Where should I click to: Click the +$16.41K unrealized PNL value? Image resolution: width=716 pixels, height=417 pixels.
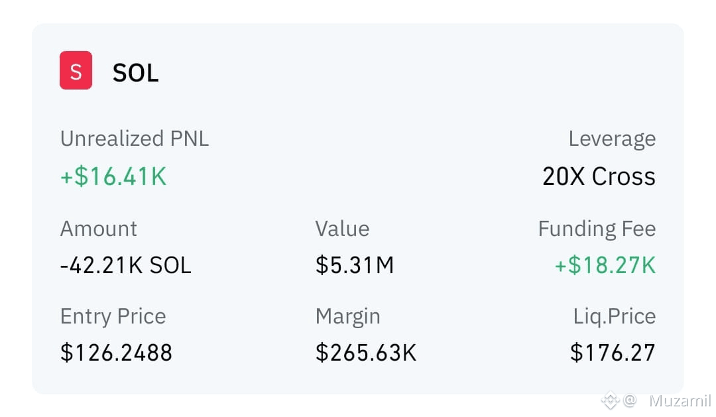(x=113, y=176)
